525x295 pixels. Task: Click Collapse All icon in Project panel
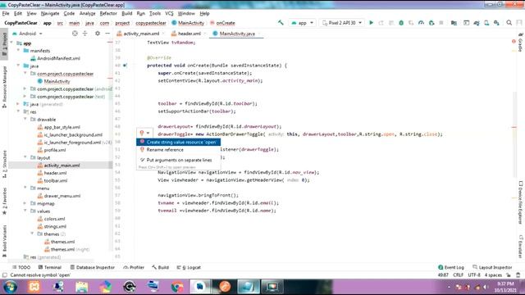(85, 34)
